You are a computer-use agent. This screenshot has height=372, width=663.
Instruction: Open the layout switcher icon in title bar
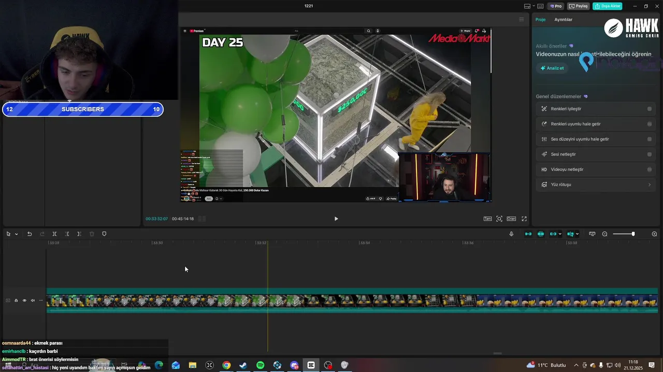(527, 6)
